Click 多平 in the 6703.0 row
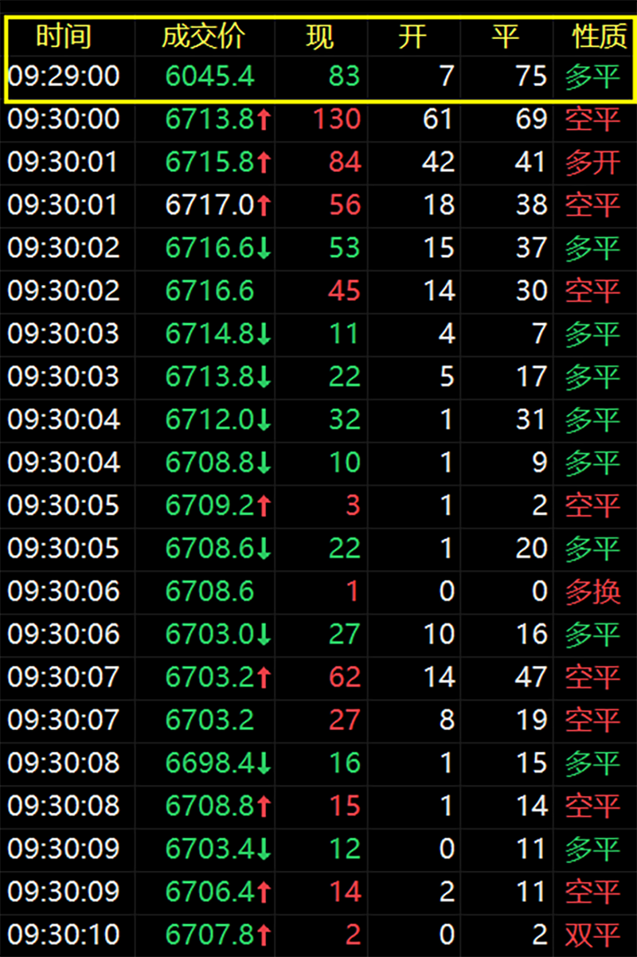This screenshot has height=957, width=637. pos(592,635)
